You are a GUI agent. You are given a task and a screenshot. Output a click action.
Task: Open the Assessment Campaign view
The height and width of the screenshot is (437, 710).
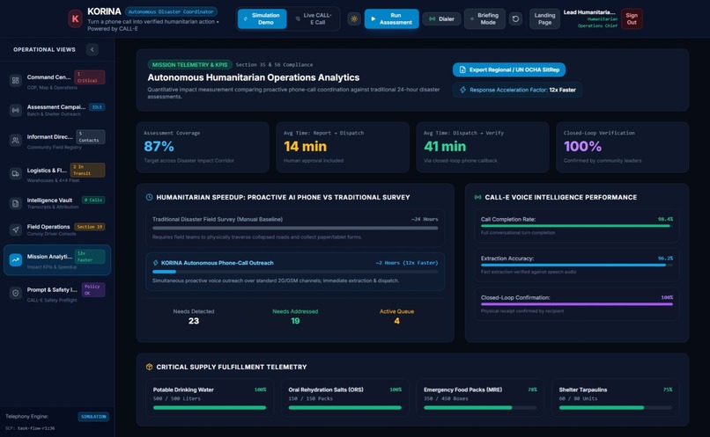pyautogui.click(x=57, y=110)
